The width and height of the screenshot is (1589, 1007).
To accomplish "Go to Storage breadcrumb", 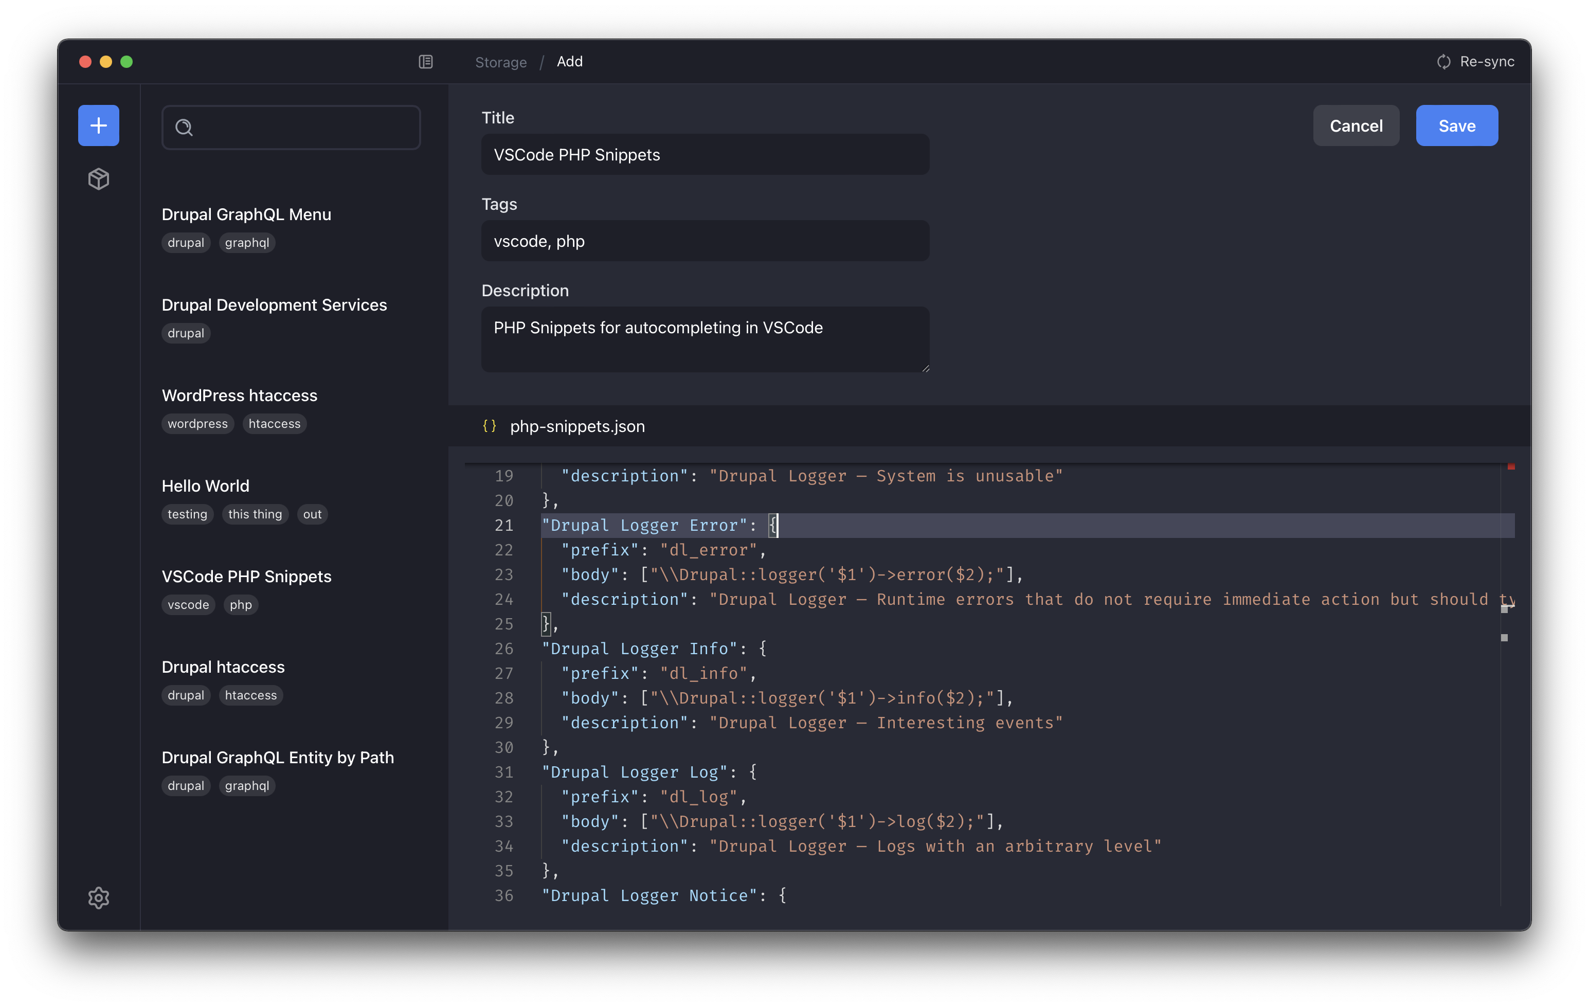I will click(500, 62).
